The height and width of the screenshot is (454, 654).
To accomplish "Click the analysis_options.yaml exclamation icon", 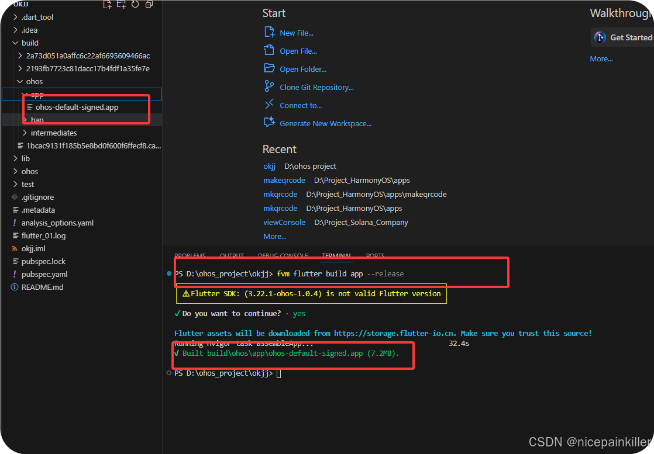I will click(x=15, y=223).
